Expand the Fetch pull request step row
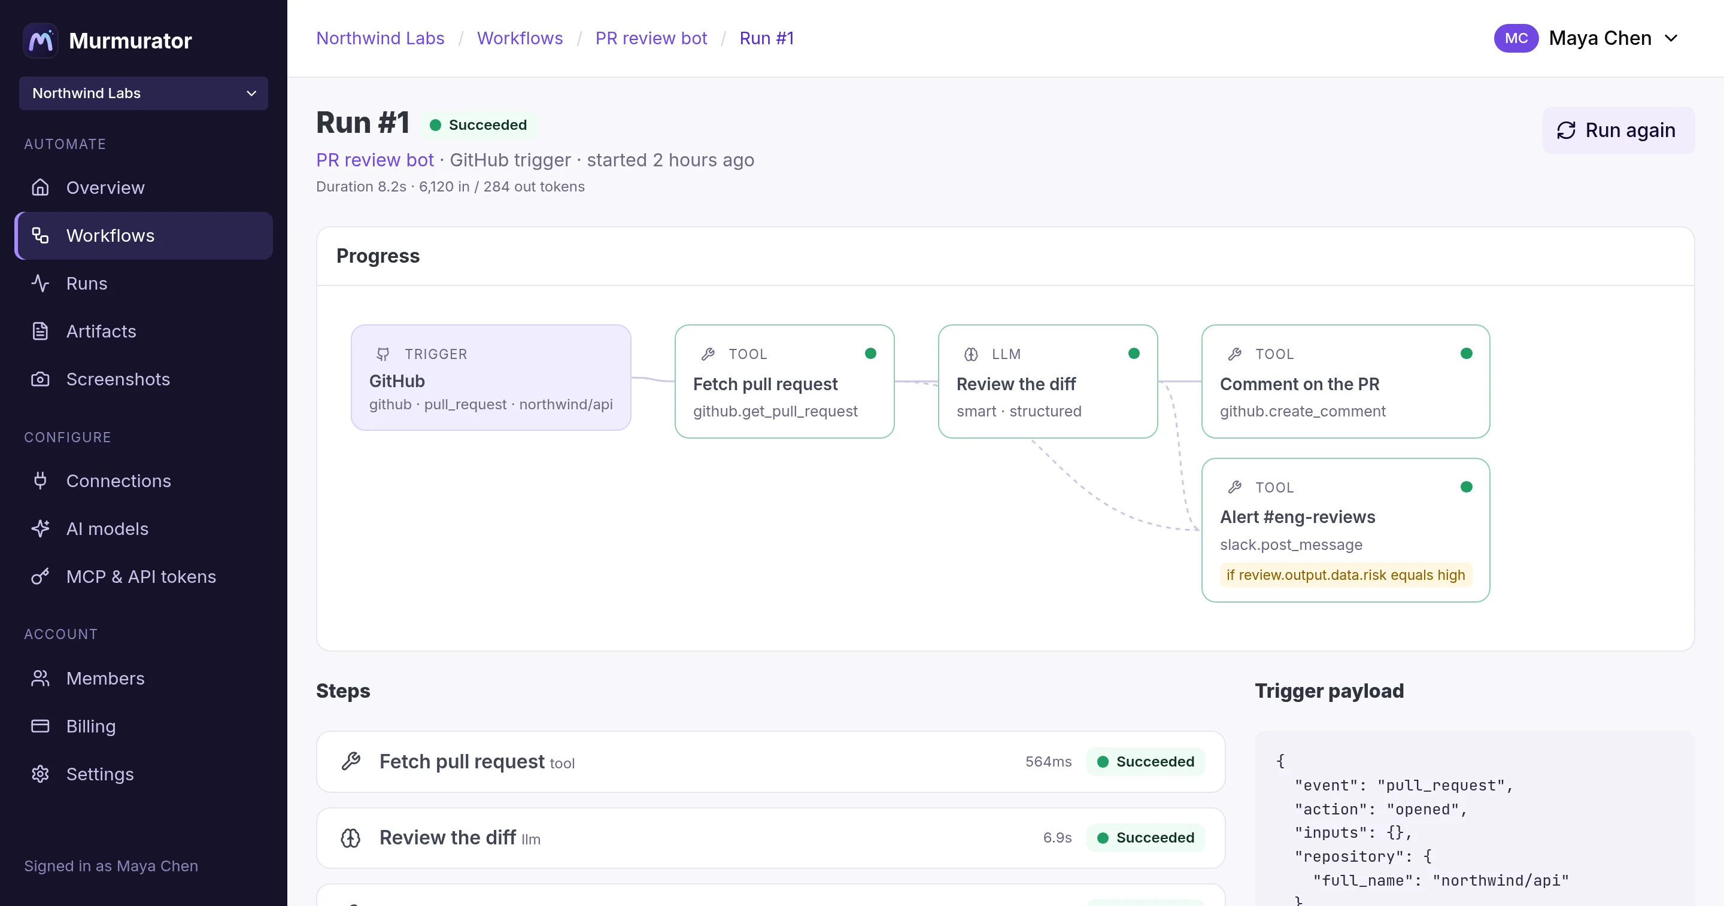 [x=770, y=761]
